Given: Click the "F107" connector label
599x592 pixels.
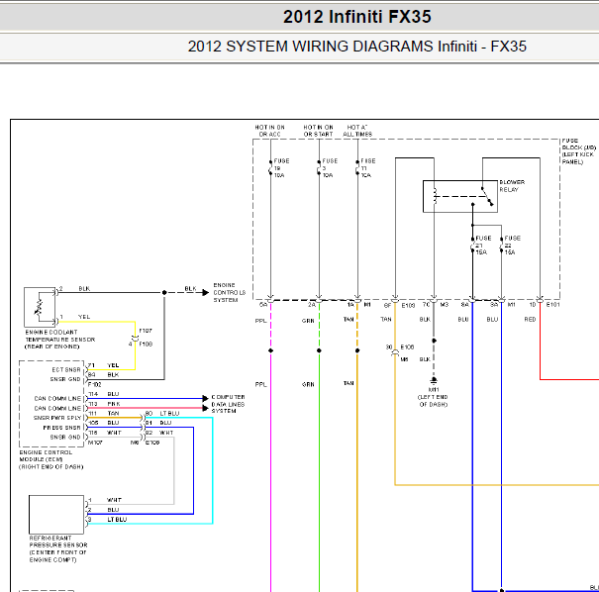Looking at the screenshot, I should point(146,331).
